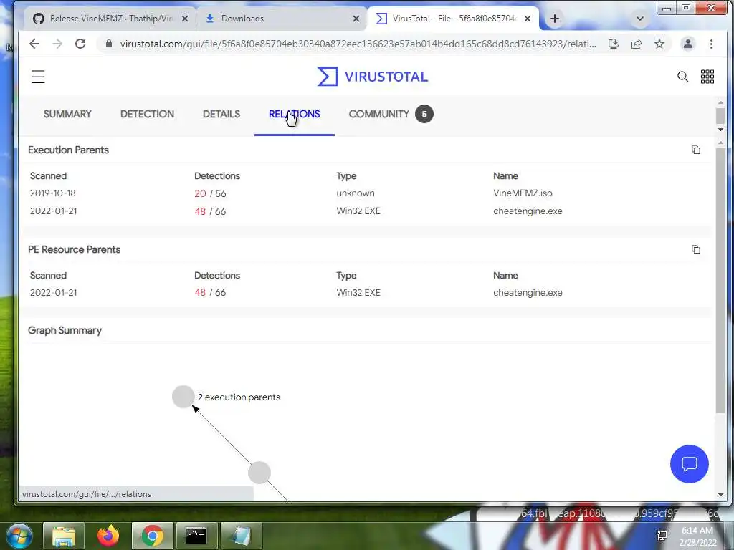Close the Downloads tab

coord(356,19)
